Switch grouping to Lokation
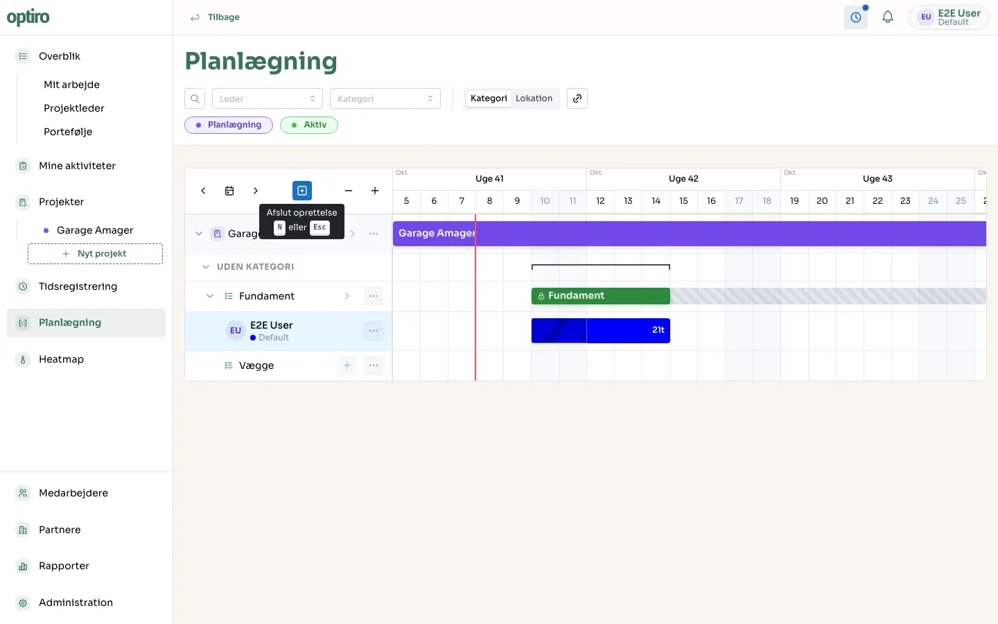This screenshot has height=624, width=998. 534,98
